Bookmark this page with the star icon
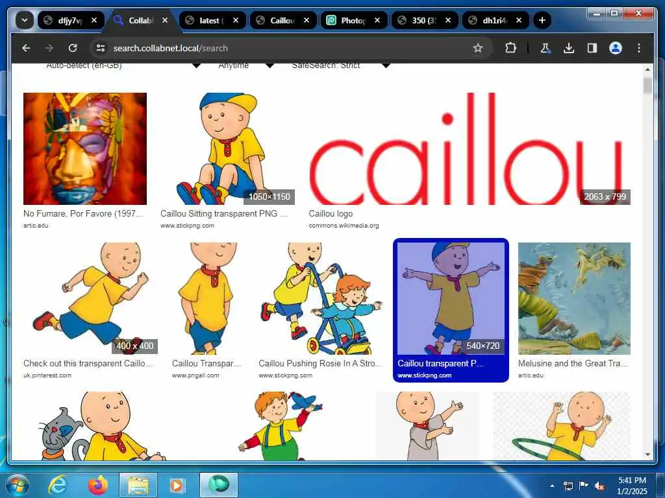This screenshot has height=498, width=665. (478, 48)
